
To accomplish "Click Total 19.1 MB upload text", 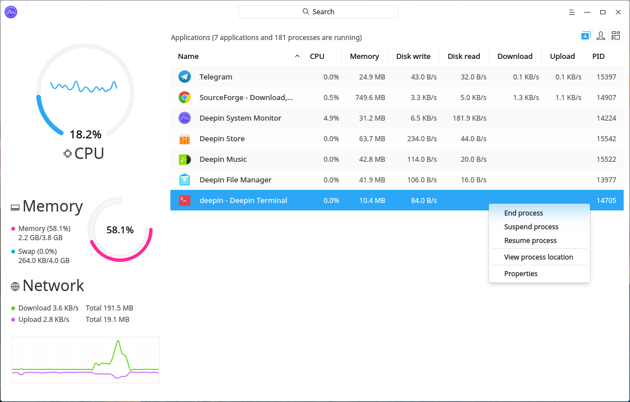I will point(107,320).
